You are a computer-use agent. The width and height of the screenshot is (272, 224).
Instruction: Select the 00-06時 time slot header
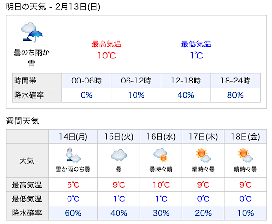point(86,81)
